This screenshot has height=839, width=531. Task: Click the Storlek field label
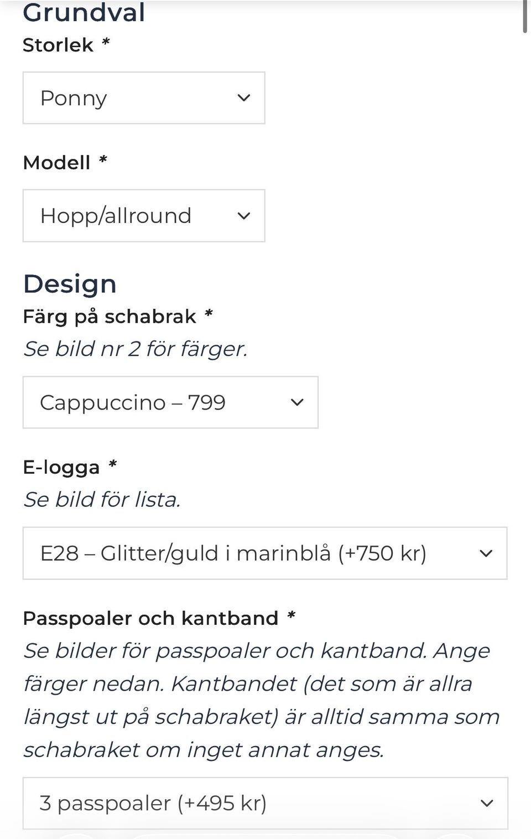(58, 45)
